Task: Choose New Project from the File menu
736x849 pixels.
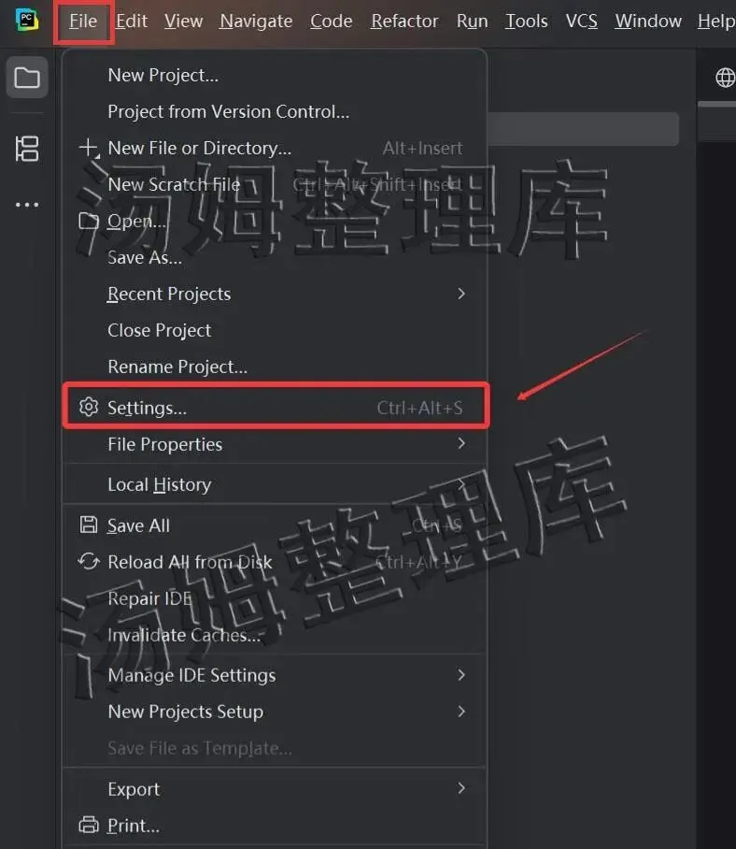Action: pos(163,75)
